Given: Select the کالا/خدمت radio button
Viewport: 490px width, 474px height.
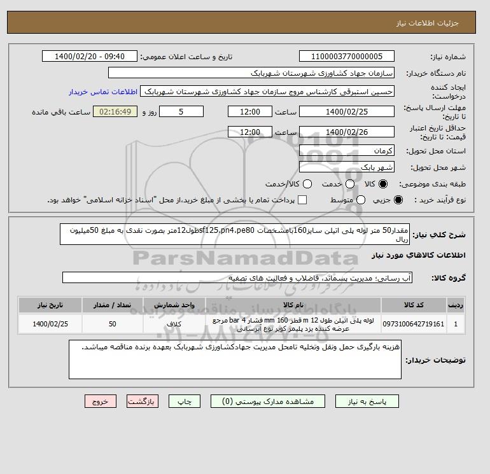Looking at the screenshot, I should click(307, 184).
